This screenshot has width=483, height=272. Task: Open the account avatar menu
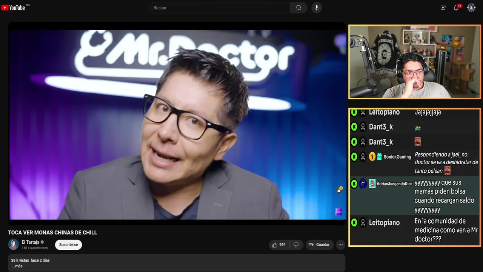click(x=471, y=8)
